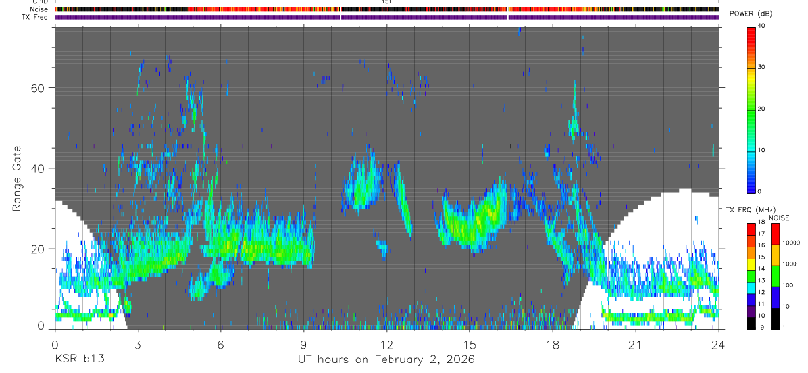Click the 10000 label on NOISE scale
This screenshot has height=373, width=808.
tap(792, 243)
